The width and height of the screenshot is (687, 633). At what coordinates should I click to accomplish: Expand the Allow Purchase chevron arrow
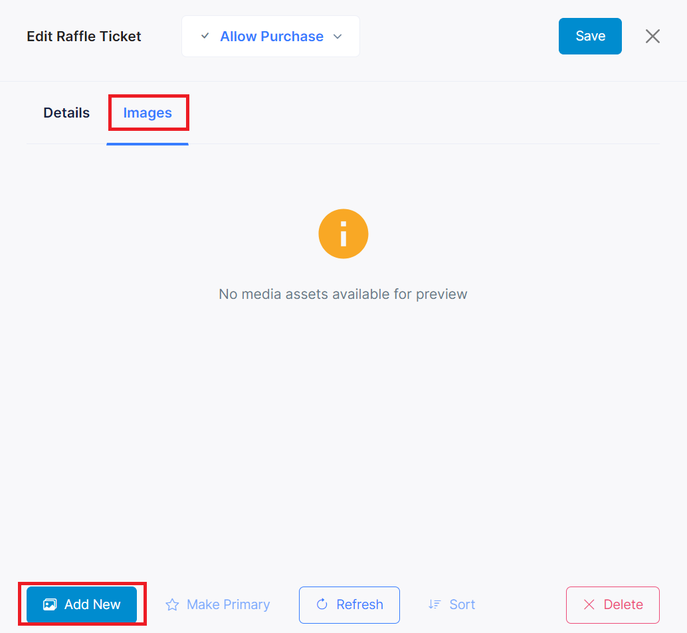pyautogui.click(x=338, y=37)
